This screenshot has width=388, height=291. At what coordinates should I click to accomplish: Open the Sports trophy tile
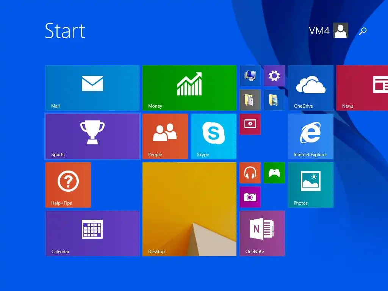click(92, 136)
